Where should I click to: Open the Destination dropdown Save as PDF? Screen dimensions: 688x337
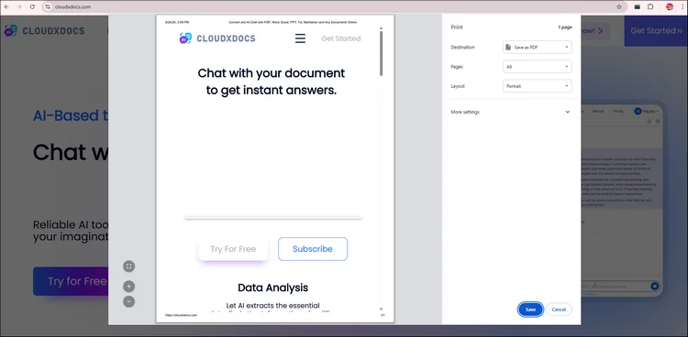point(537,47)
